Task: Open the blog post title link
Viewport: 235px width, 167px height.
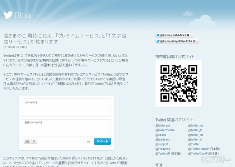Action: tap(65, 38)
